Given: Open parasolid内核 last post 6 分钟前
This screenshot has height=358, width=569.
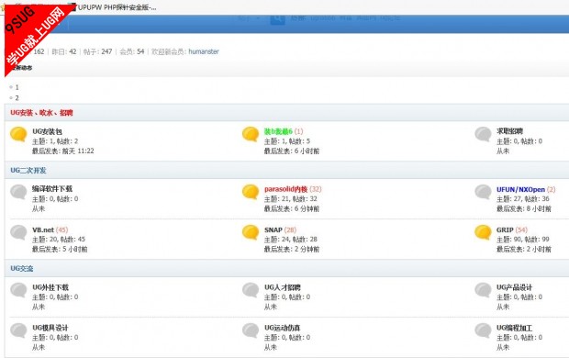Looking at the screenshot, I should pyautogui.click(x=307, y=208).
